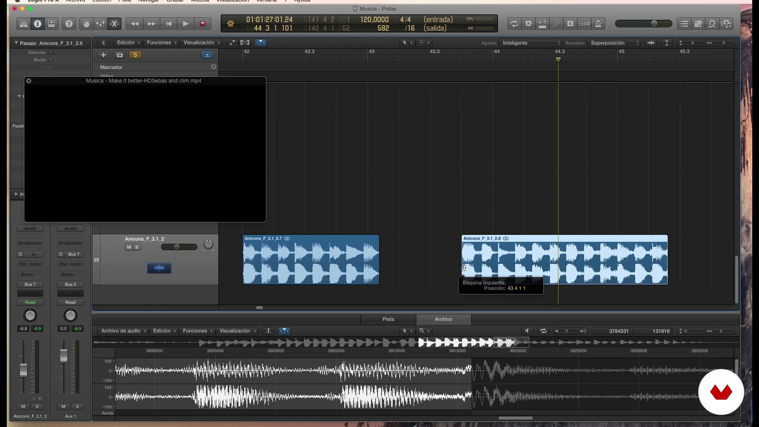Toggle the Flex show/hide button
759x427 pixels.
pos(245,43)
